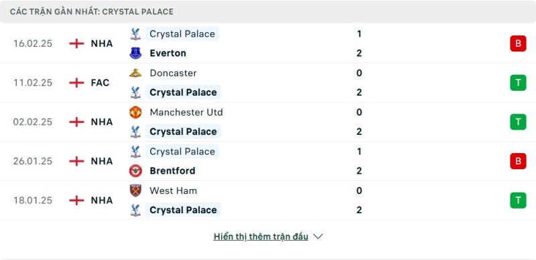Open the Everton team name link

pyautogui.click(x=168, y=53)
